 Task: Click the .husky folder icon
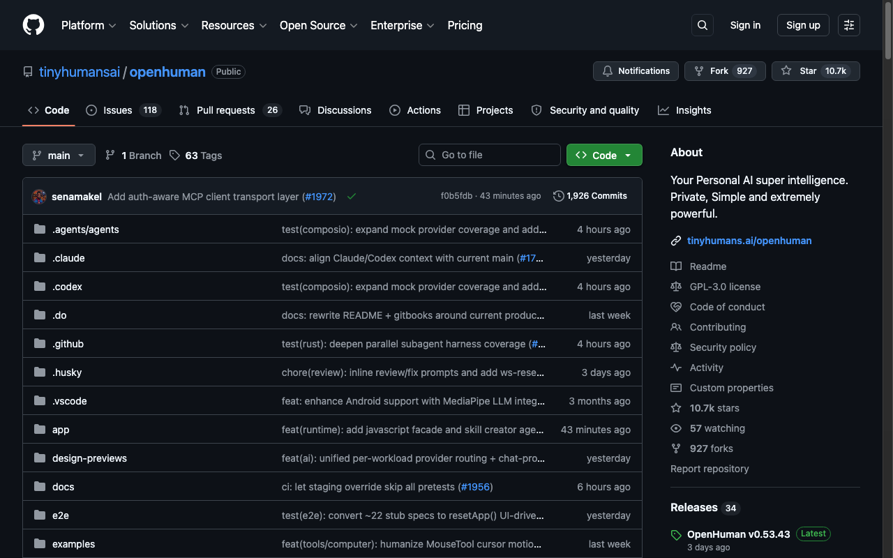(40, 372)
